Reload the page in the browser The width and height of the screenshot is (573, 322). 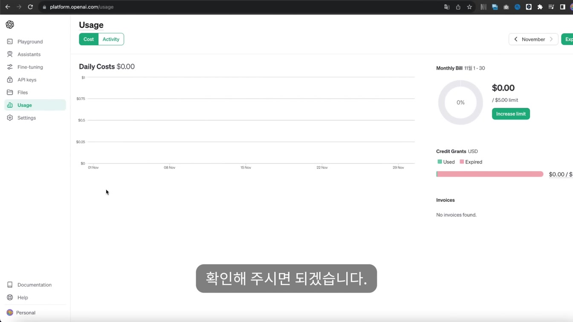click(30, 7)
